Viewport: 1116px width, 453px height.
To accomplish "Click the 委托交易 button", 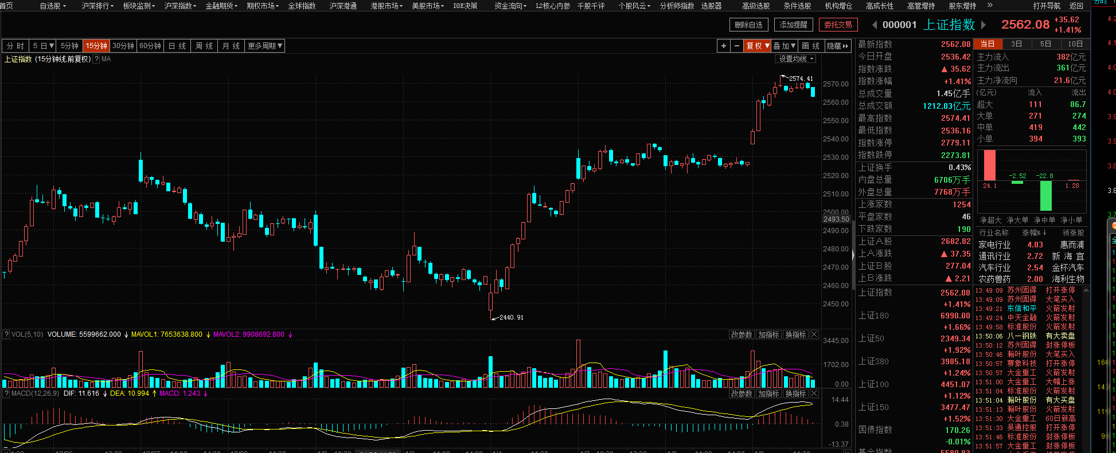I will pyautogui.click(x=838, y=25).
